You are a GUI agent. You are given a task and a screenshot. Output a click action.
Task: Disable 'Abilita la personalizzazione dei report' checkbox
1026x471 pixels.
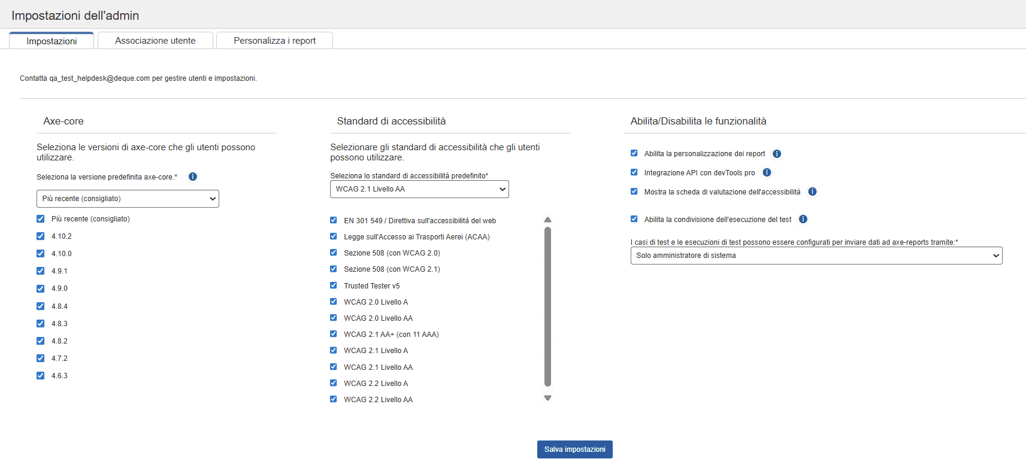point(634,153)
